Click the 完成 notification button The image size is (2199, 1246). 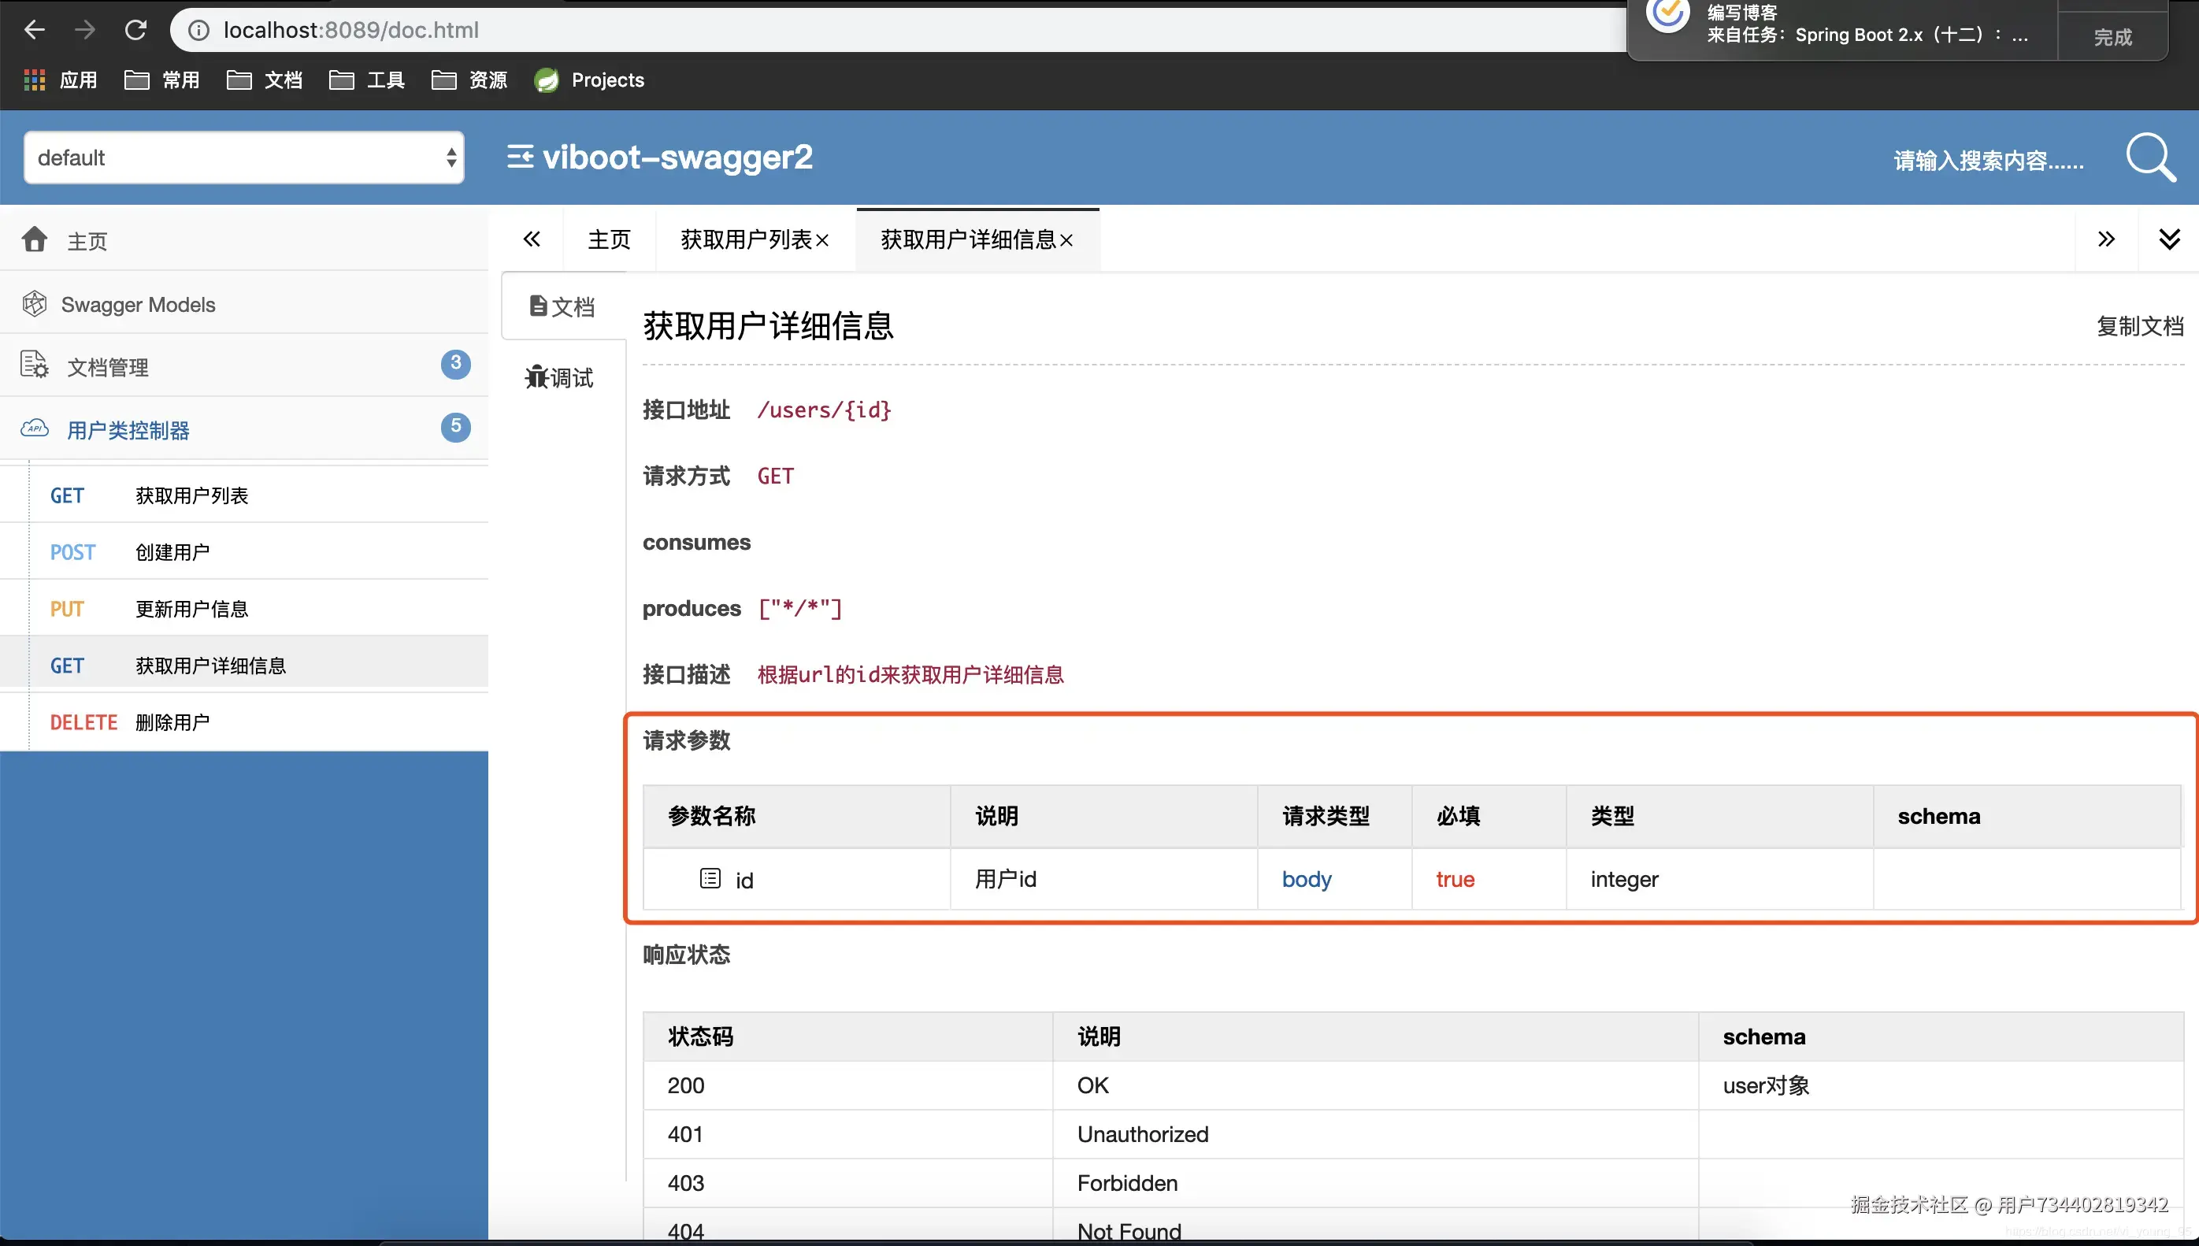[2112, 37]
